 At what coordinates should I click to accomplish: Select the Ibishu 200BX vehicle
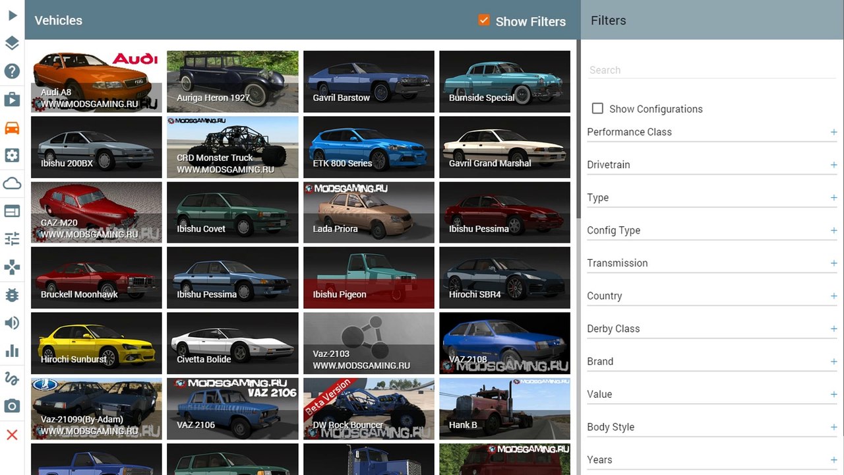click(x=96, y=147)
